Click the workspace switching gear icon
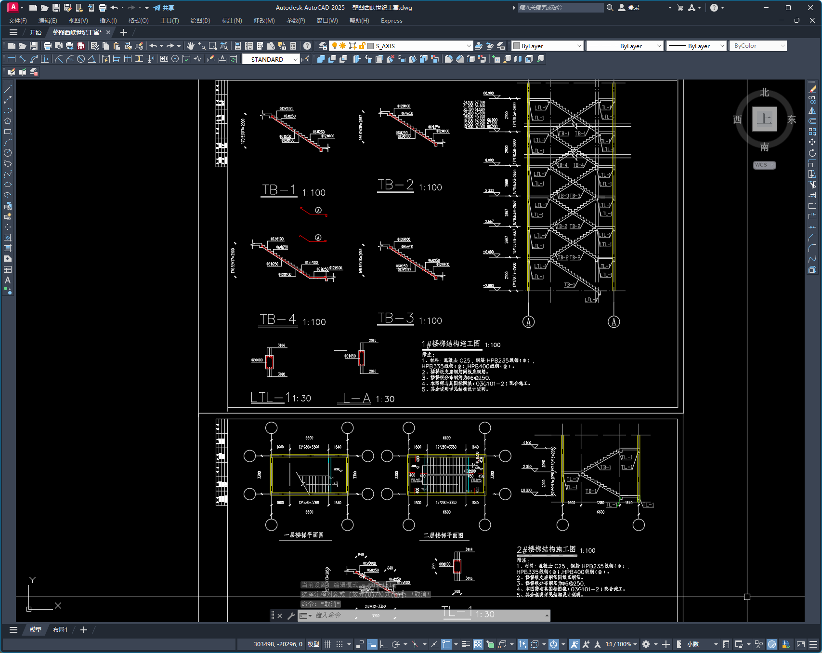The height and width of the screenshot is (653, 822). [x=646, y=644]
